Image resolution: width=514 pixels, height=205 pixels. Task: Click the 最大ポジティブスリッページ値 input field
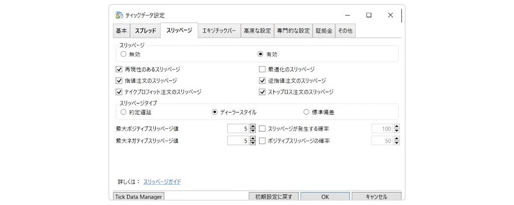[x=238, y=129]
